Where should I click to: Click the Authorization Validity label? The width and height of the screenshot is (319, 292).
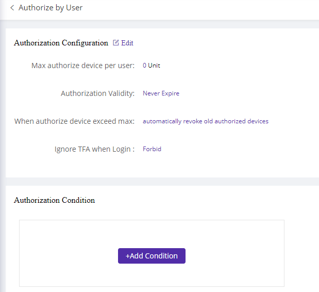pyautogui.click(x=97, y=93)
